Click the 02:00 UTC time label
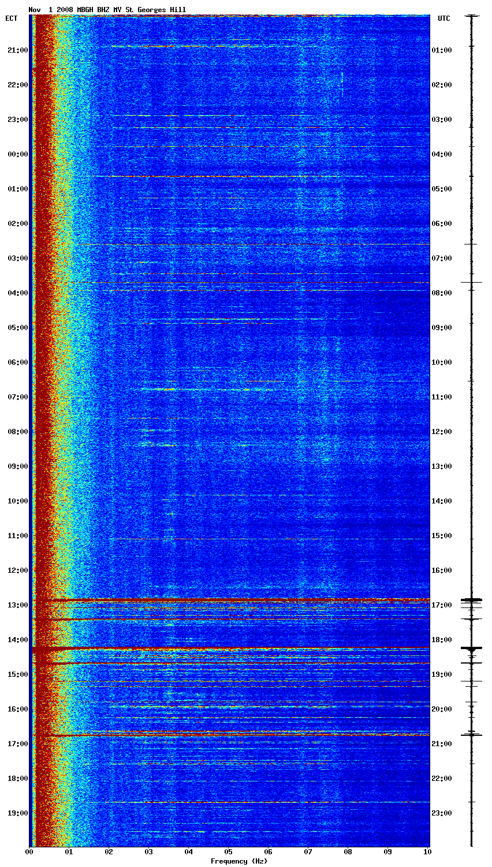Screen dimensions: 492x867 click(x=442, y=85)
